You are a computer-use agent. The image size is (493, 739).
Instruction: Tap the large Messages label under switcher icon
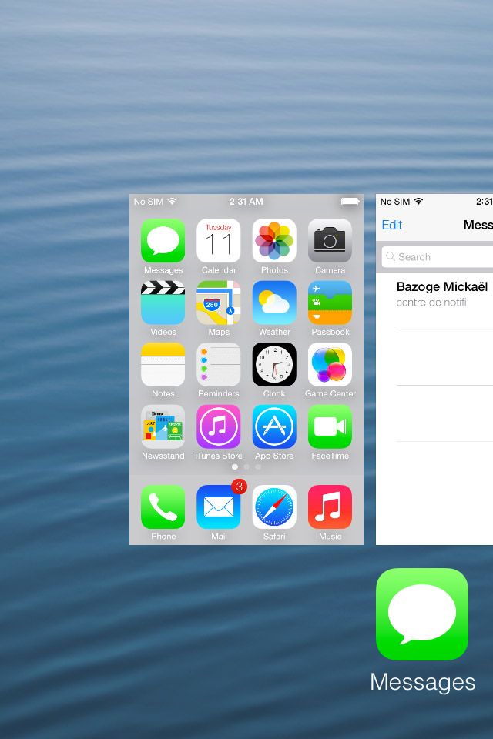tap(422, 682)
